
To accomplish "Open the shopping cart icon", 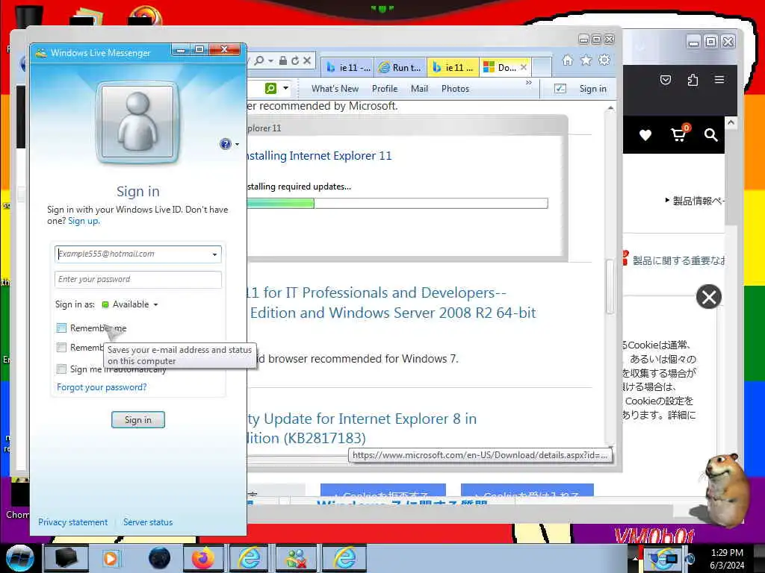I will tap(680, 134).
